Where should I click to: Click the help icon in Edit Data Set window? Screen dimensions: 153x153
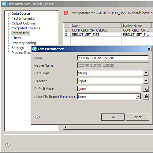[7, 145]
